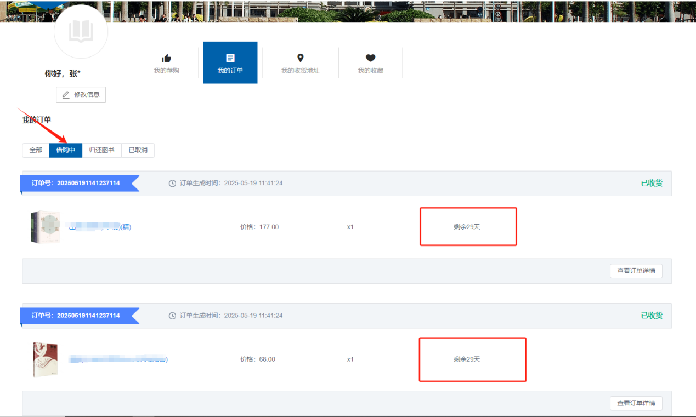Screen dimensions: 696x417
Task: View cancelled orders via 已取消
Action: (138, 150)
